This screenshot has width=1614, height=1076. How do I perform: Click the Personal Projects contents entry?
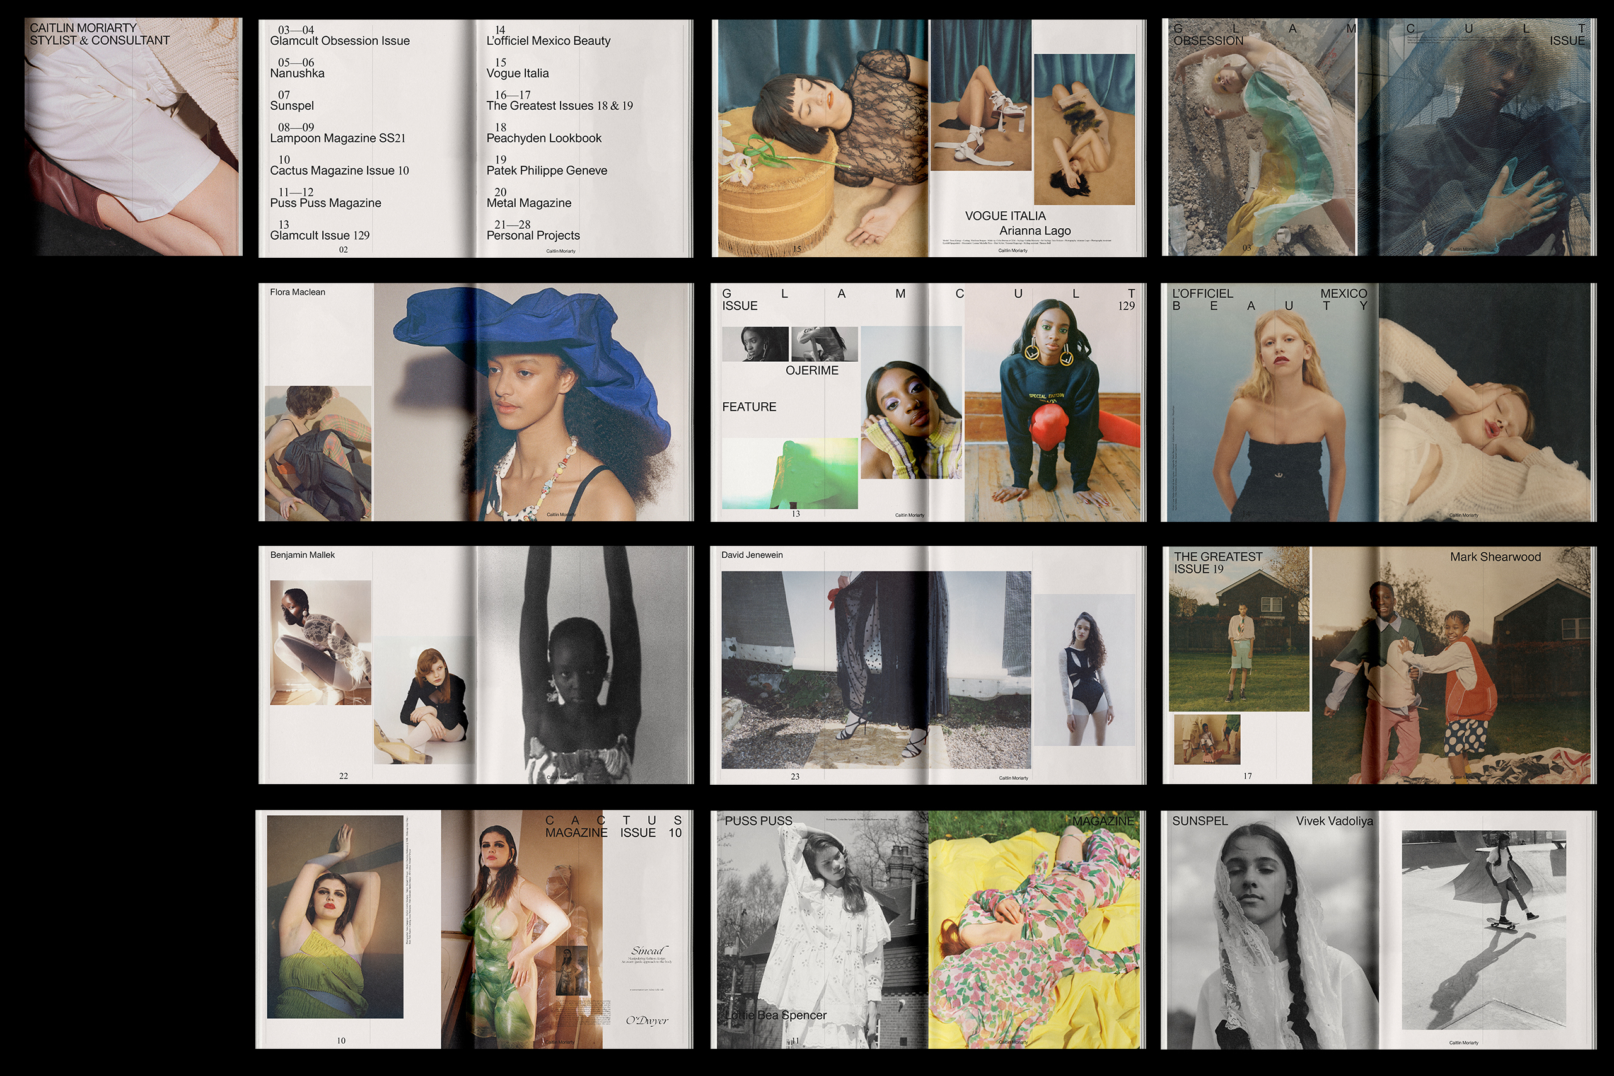533,234
